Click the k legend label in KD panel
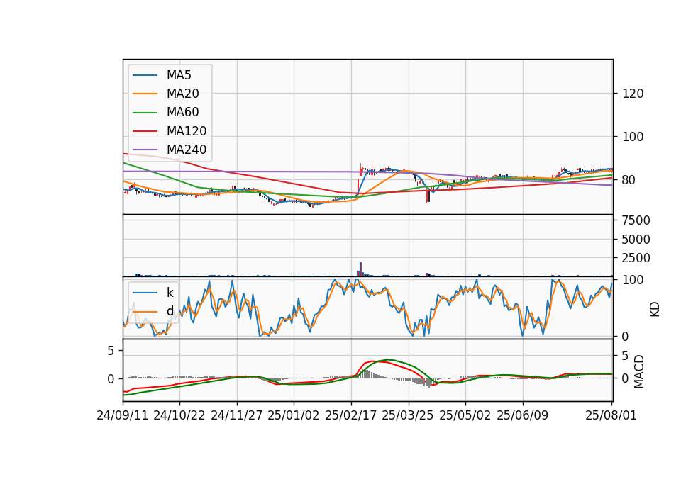 click(x=170, y=293)
